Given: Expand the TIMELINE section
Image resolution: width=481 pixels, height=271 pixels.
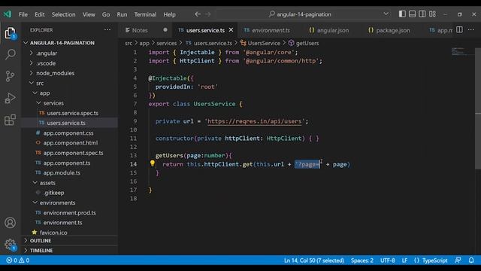Looking at the screenshot, I should point(69,250).
